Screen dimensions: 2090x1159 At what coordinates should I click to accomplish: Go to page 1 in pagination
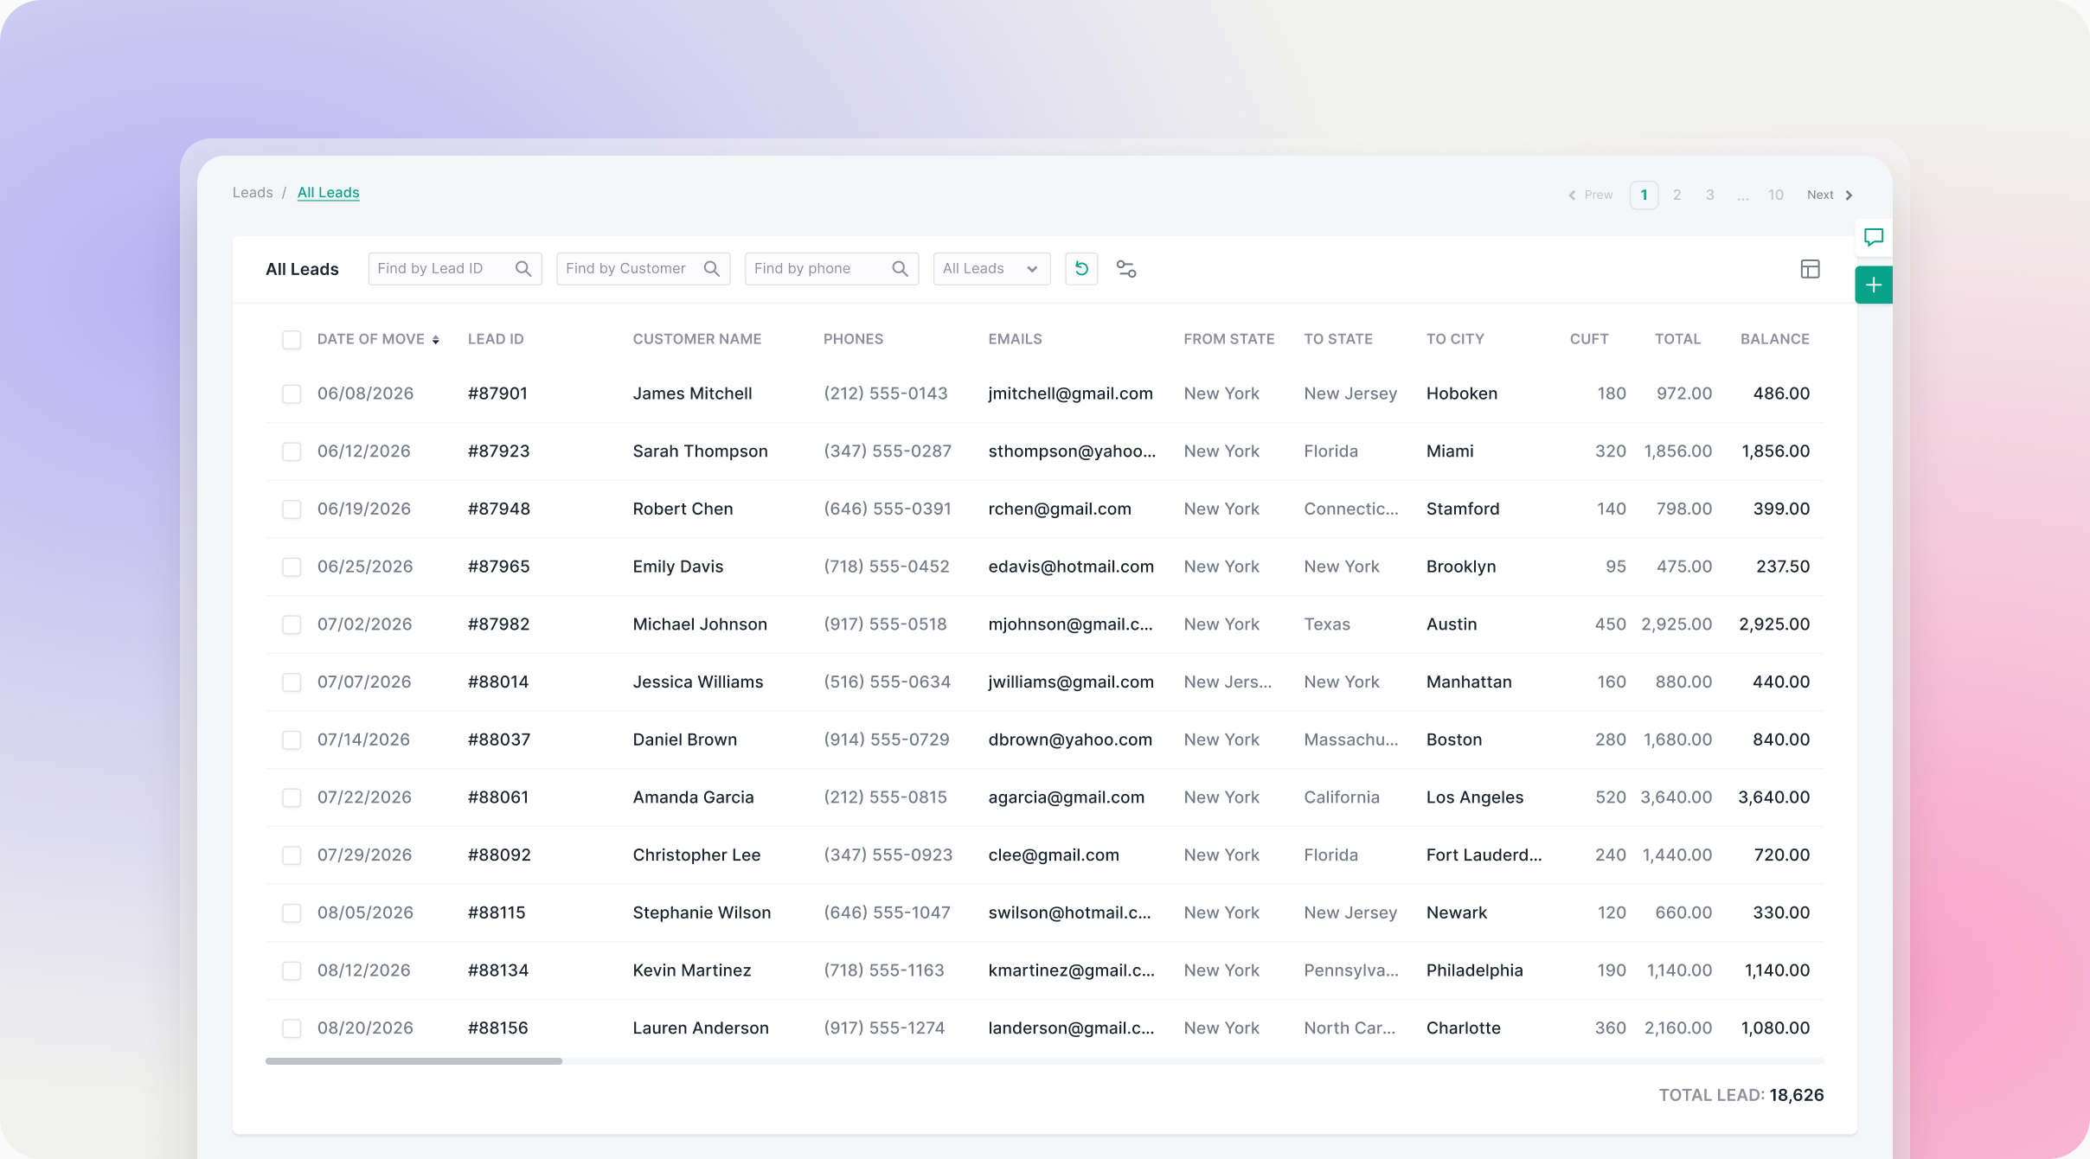[x=1644, y=195]
